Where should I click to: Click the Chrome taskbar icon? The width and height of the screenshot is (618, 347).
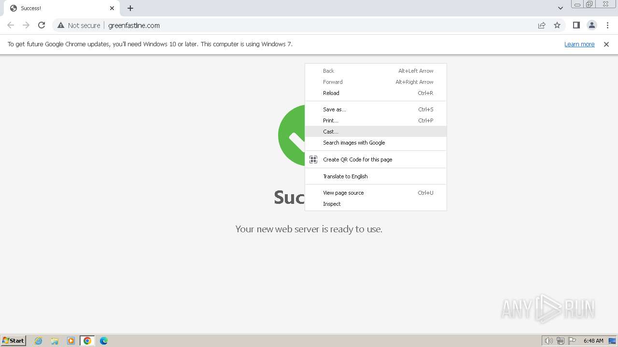[87, 341]
